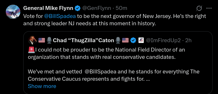The image size is (218, 94).
Task: Click the first microphone emoji before Chad
Action: (x=49, y=40)
